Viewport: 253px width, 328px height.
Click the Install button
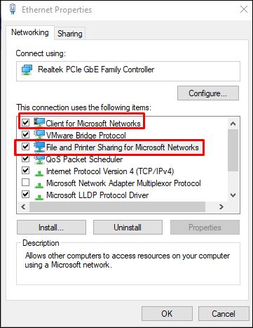(51, 228)
